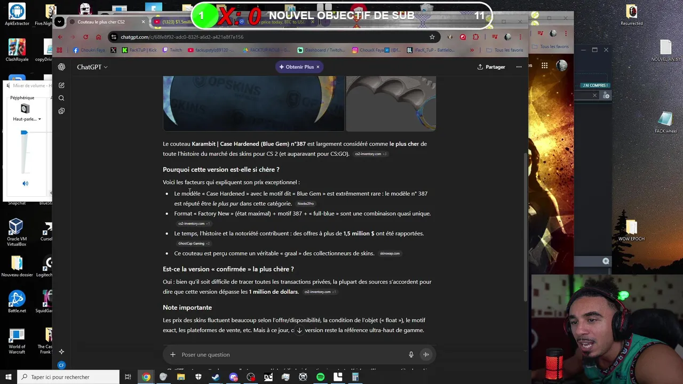Open the Twitch bookmark
The width and height of the screenshot is (683, 384).
tap(172, 50)
